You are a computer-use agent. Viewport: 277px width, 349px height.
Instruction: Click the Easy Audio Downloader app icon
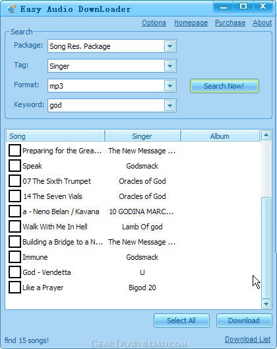coord(11,9)
